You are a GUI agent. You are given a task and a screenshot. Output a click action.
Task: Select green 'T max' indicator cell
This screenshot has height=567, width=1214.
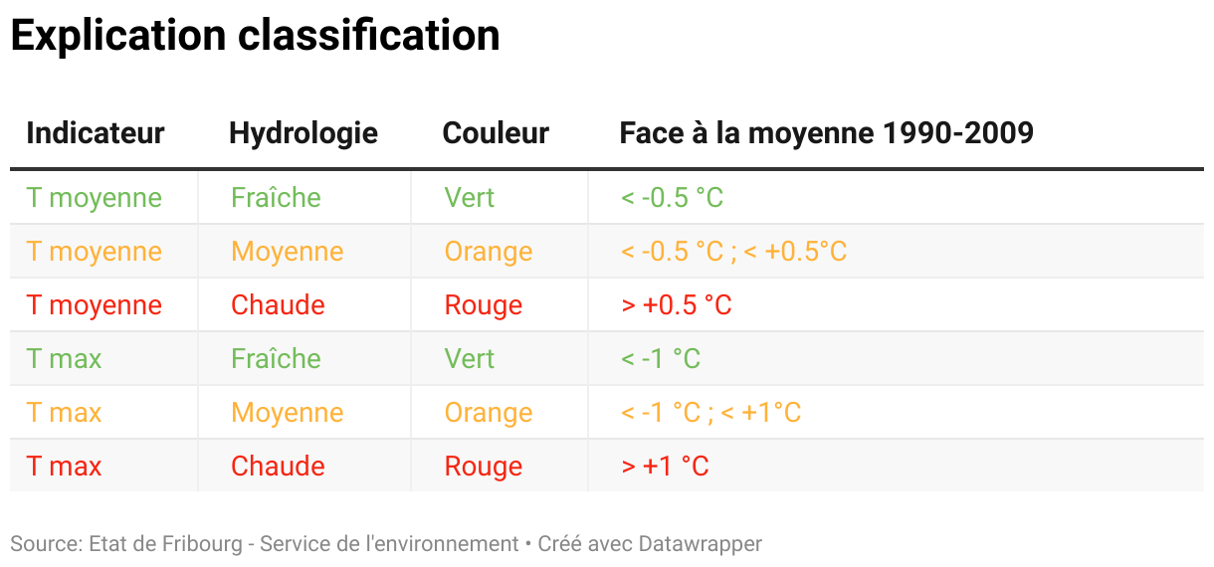tap(65, 359)
